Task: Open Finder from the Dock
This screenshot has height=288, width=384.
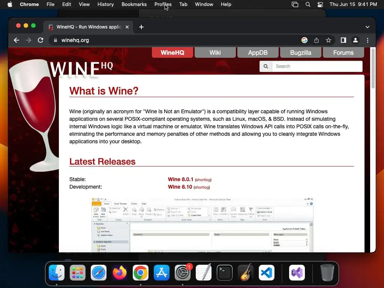Action: pos(57,273)
